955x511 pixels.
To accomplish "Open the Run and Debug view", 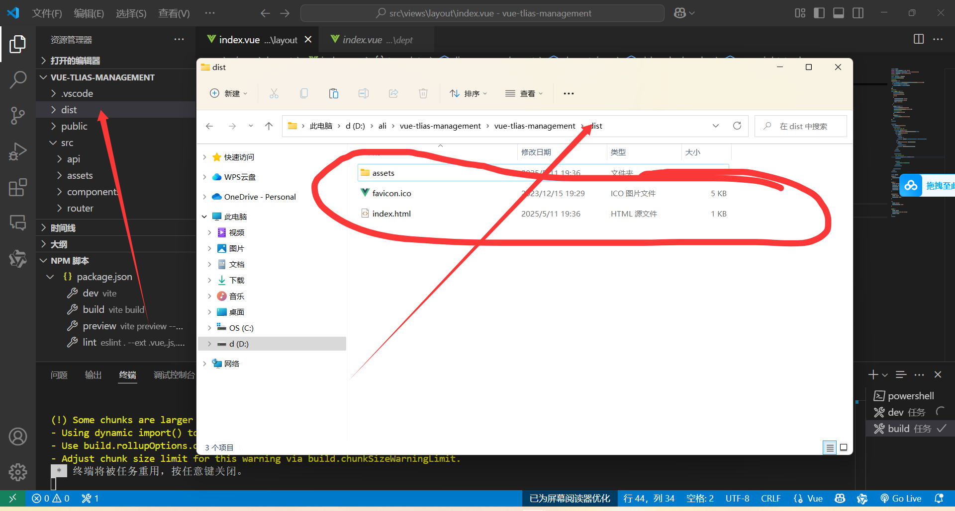I will pos(18,151).
